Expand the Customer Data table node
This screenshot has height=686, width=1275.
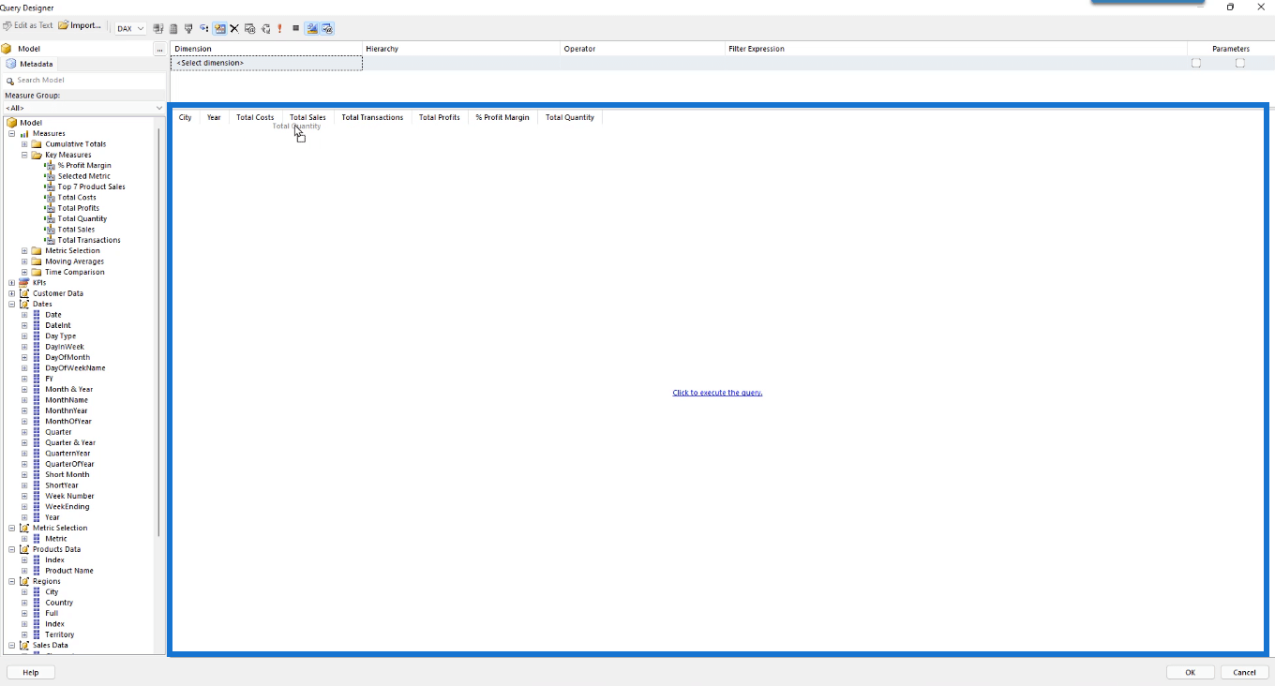point(12,293)
